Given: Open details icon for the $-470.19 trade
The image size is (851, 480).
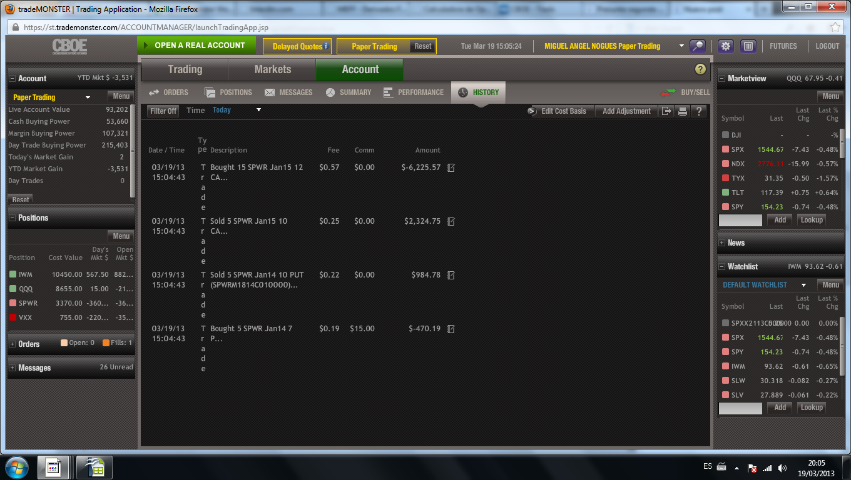Looking at the screenshot, I should click(451, 329).
